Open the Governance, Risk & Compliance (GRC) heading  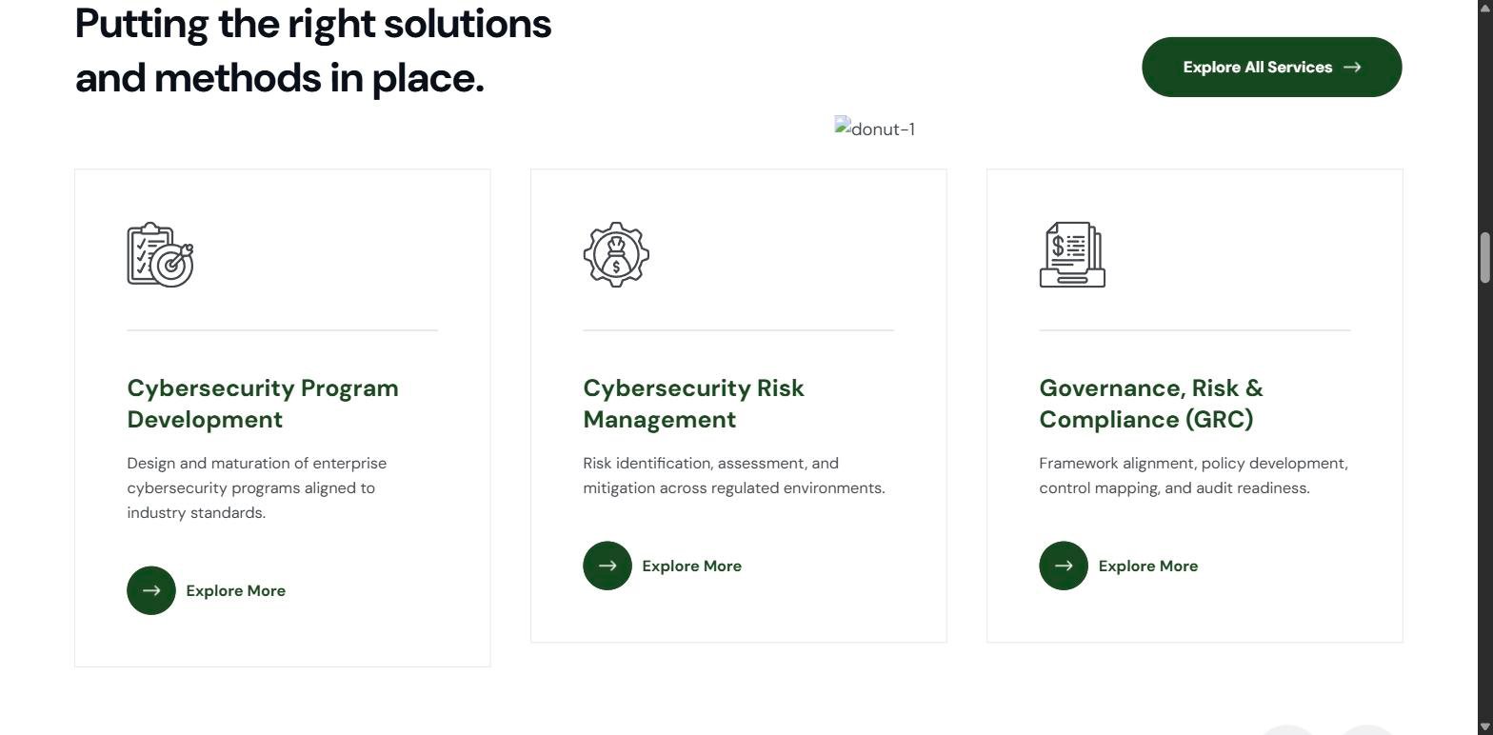(1151, 404)
